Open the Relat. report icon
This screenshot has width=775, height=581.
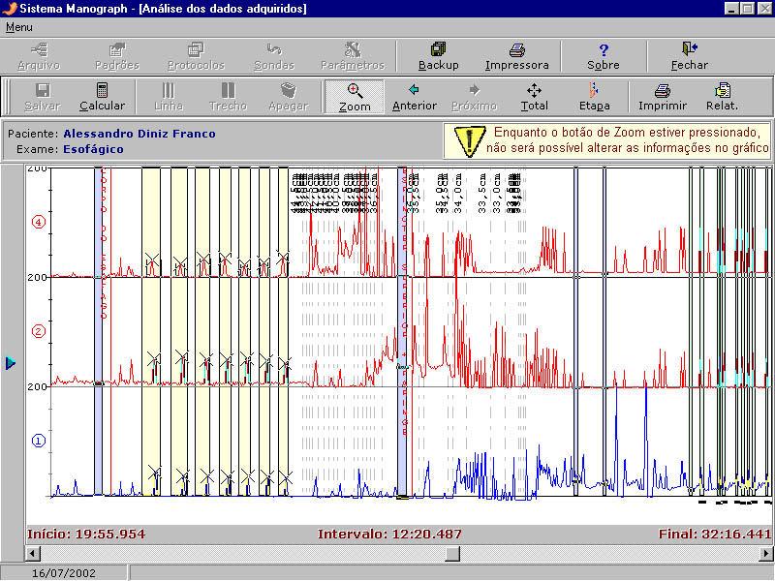[x=722, y=97]
